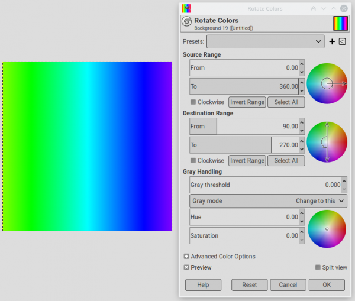Screen dimensions: 355x301
Task: Enable Clockwise for Destination Range
Action: coord(193,160)
